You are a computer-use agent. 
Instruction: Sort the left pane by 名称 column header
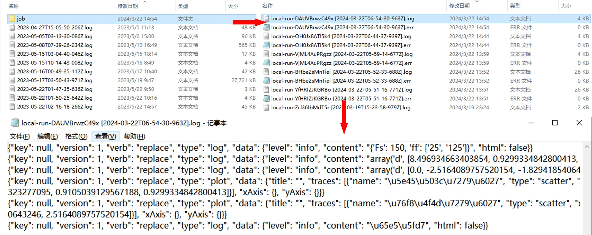tap(13, 6)
